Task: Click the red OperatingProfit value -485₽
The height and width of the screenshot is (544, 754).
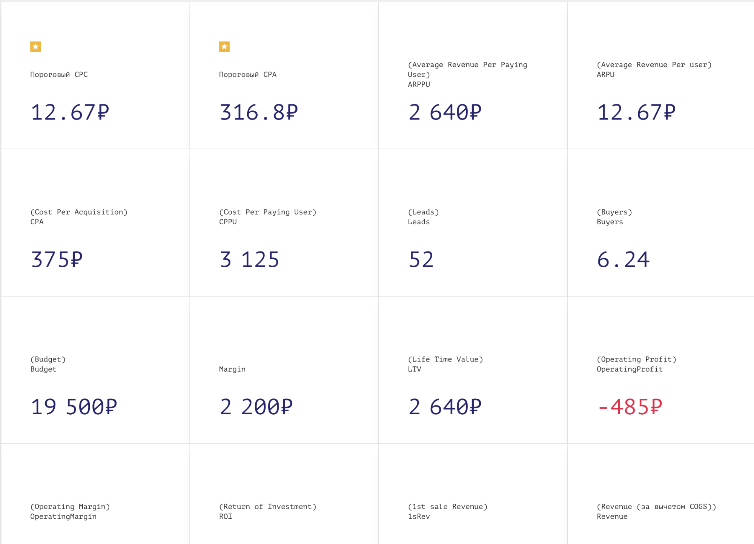Action: pos(630,407)
